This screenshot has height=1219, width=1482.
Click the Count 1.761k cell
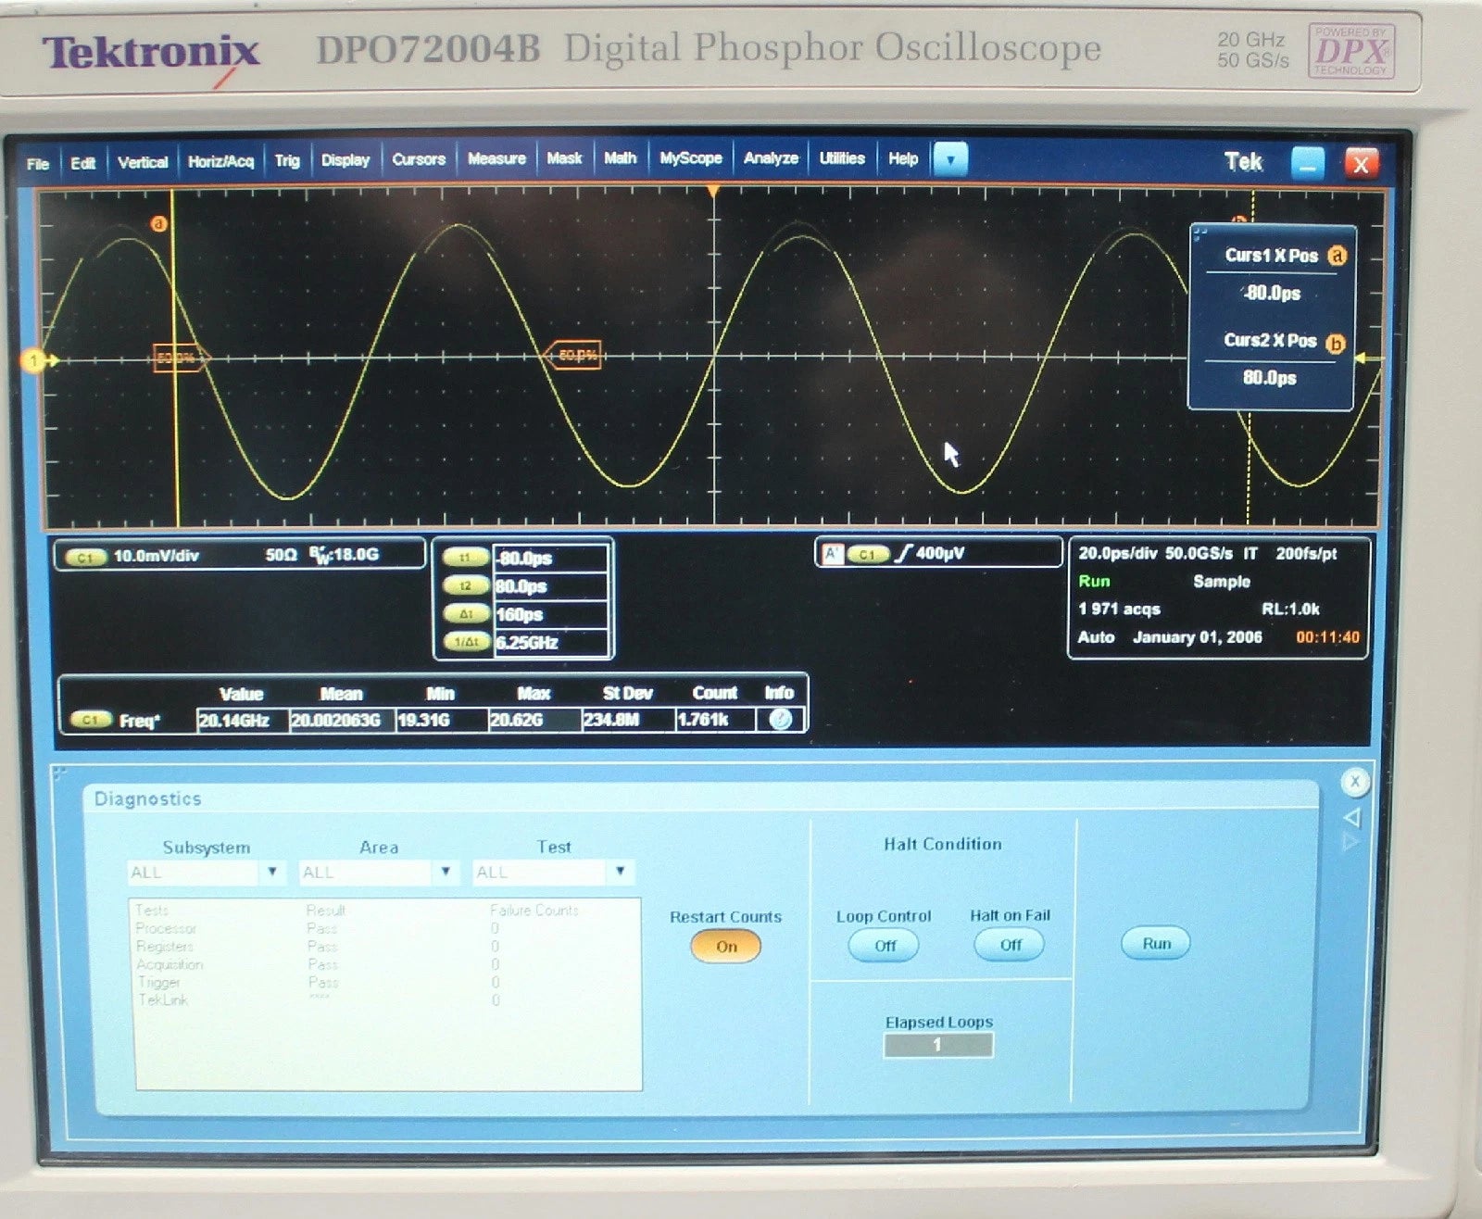713,721
